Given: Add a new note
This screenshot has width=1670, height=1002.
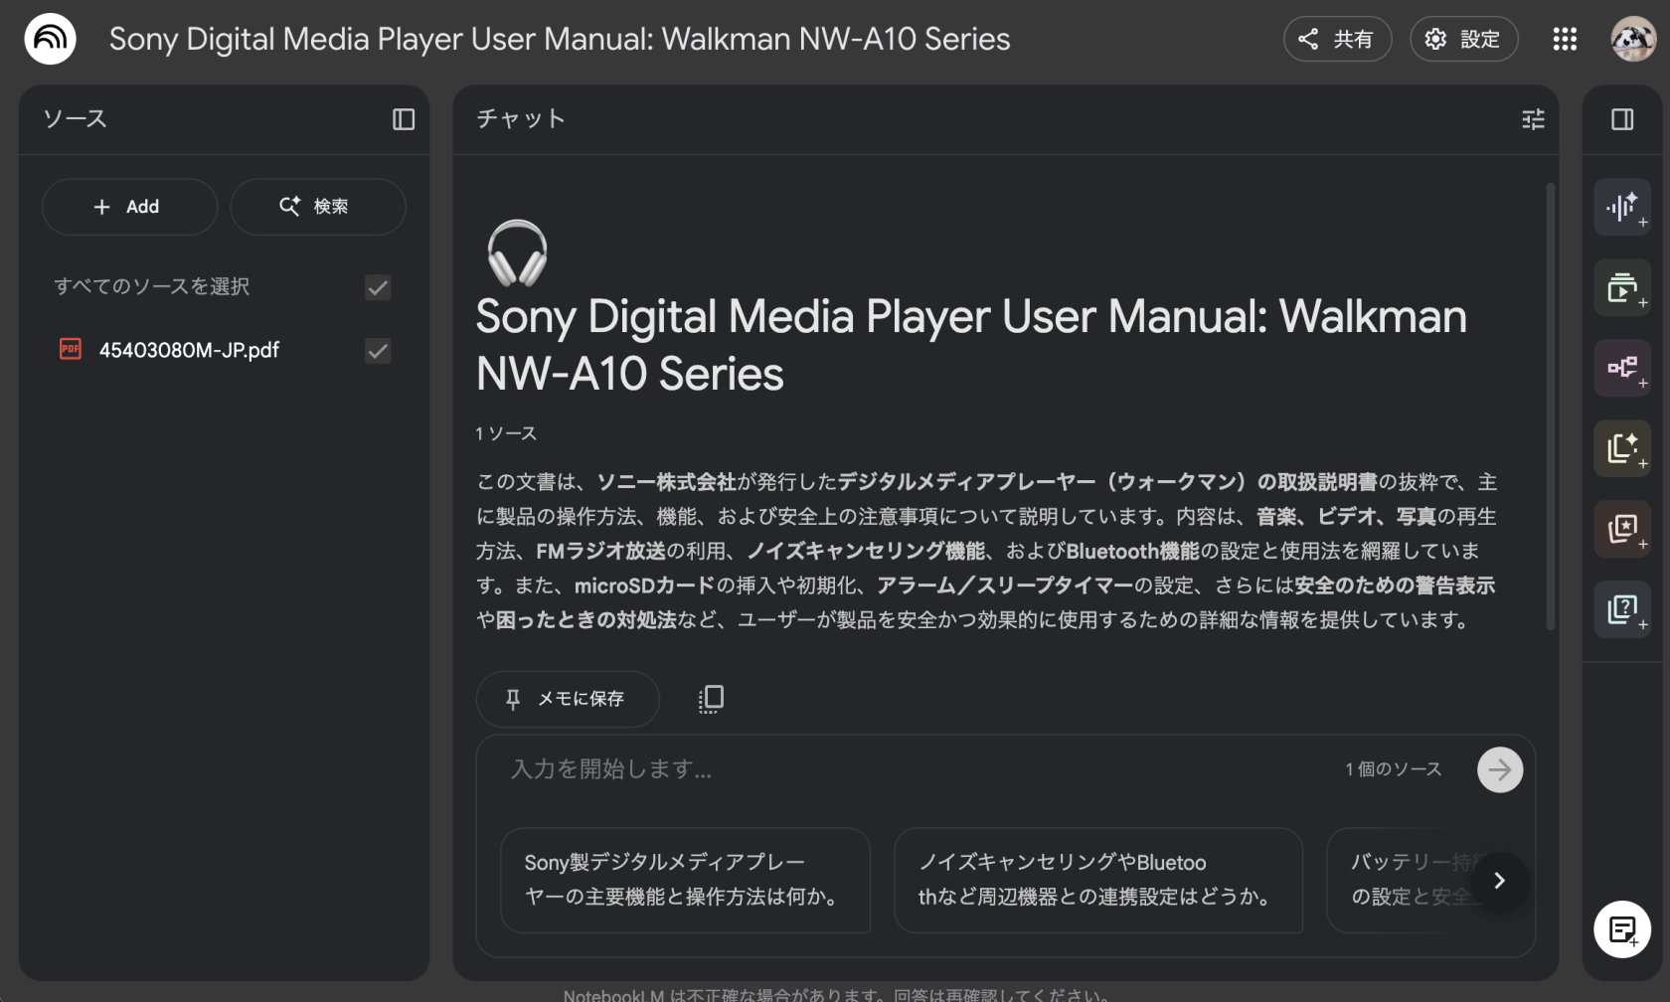Looking at the screenshot, I should 1622,929.
